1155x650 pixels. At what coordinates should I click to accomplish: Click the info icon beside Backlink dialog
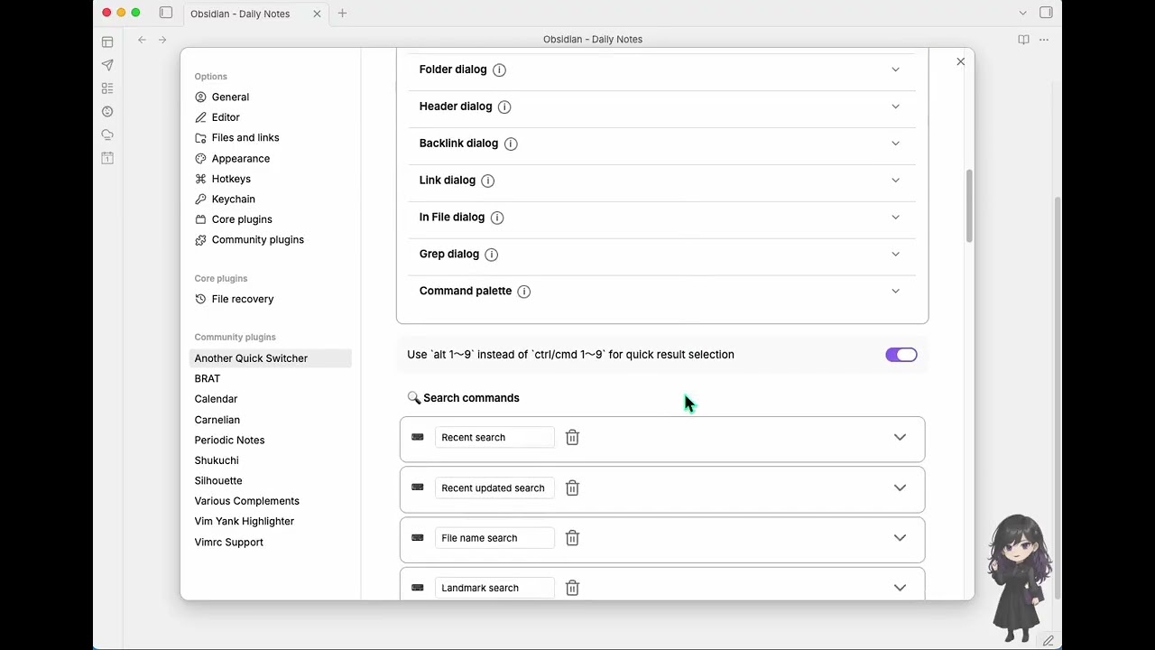click(511, 144)
